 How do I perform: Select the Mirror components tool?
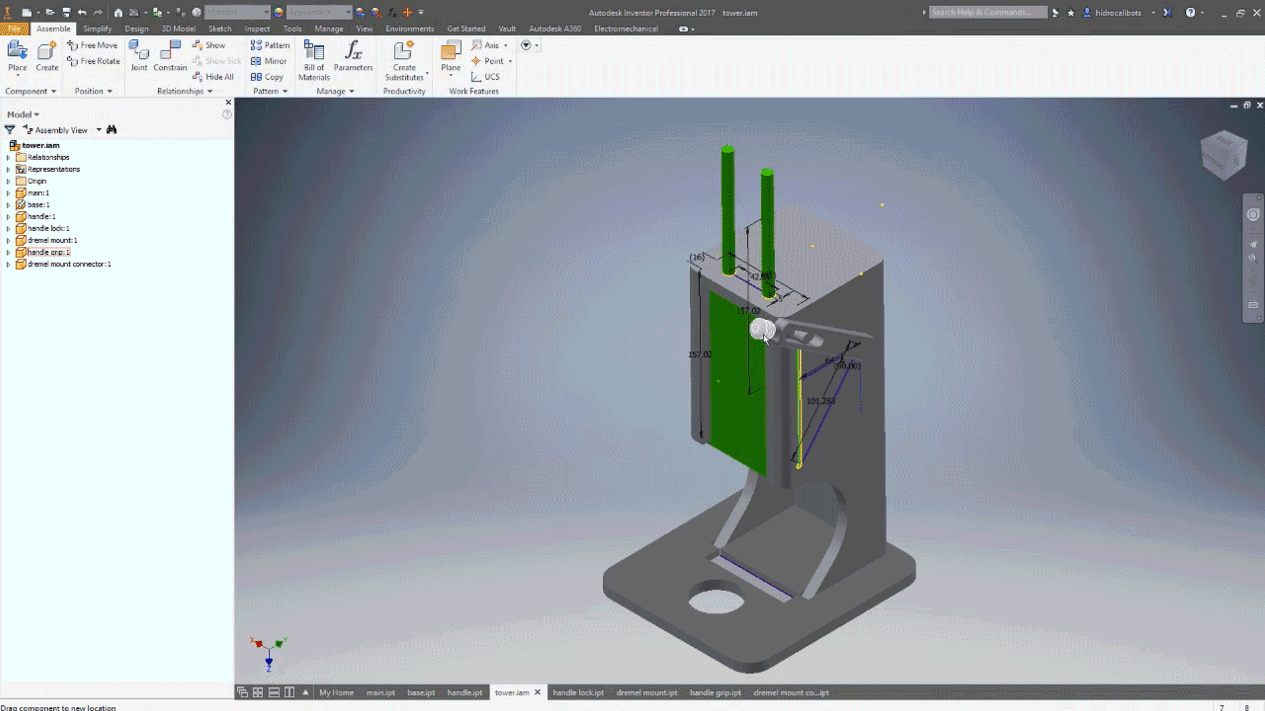pyautogui.click(x=269, y=61)
